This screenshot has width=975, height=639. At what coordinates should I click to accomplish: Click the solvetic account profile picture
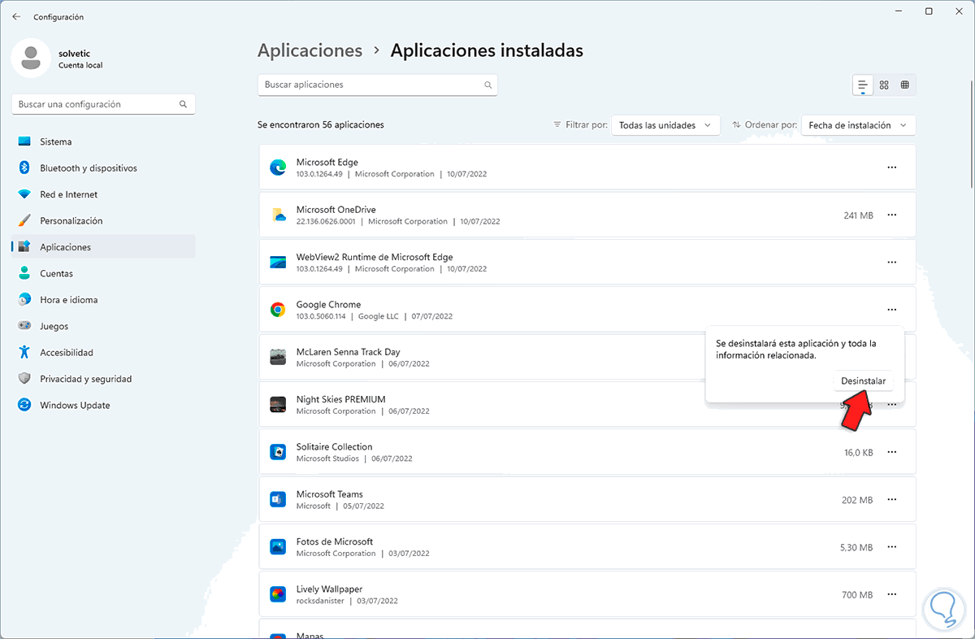31,59
